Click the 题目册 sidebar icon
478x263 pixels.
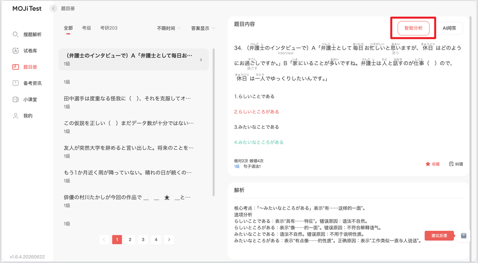(x=15, y=67)
